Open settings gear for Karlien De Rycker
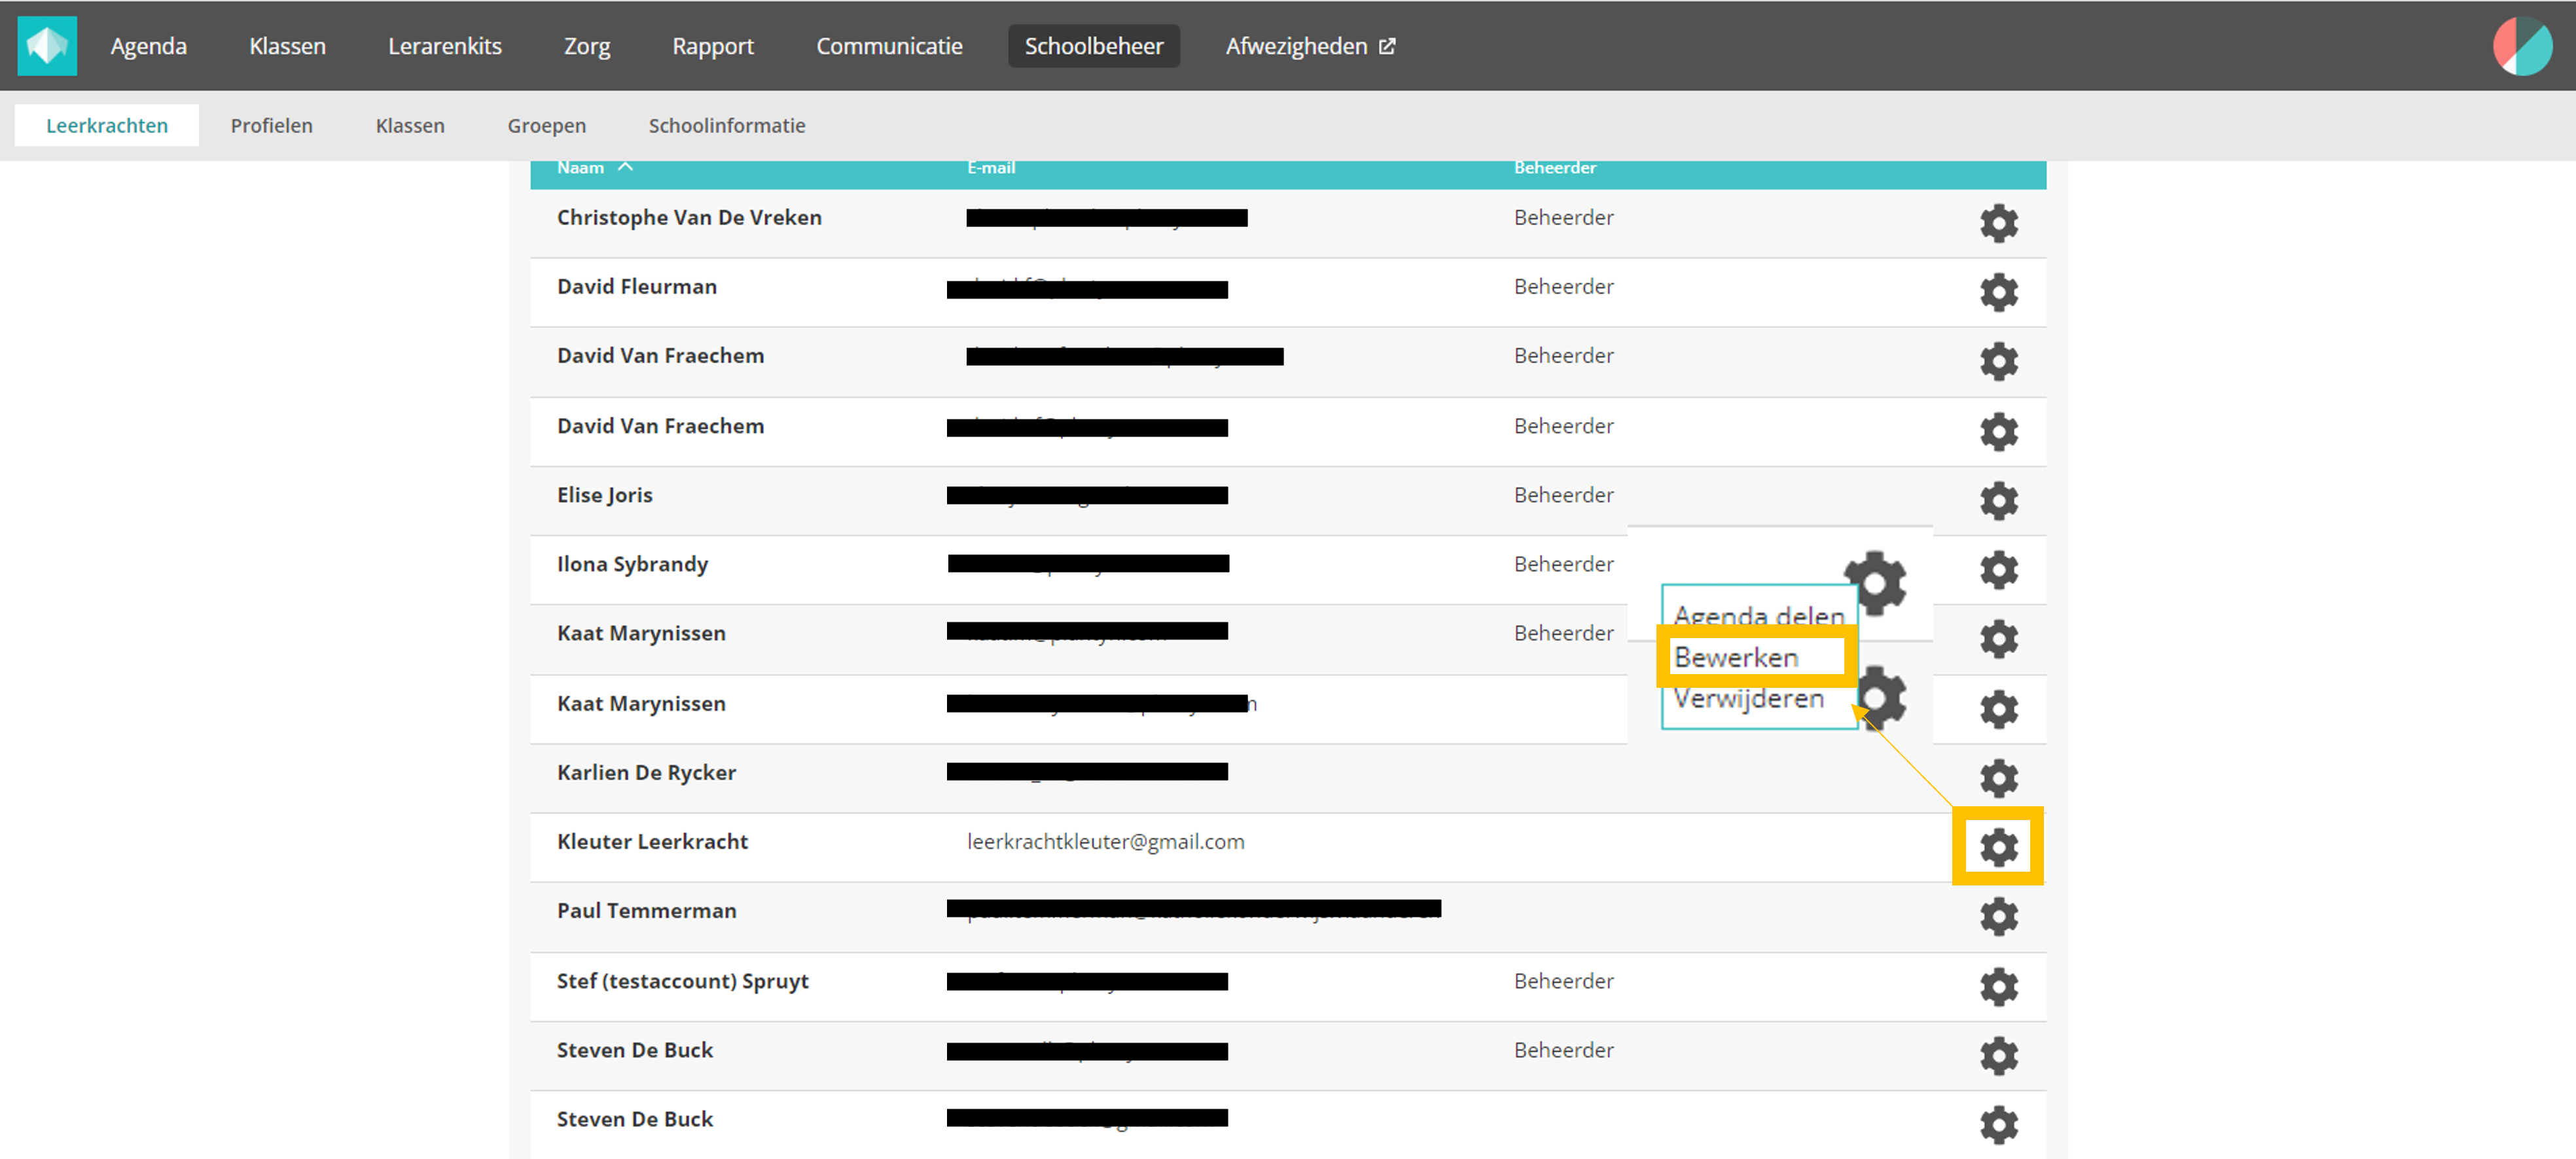The image size is (2576, 1159). [1998, 777]
